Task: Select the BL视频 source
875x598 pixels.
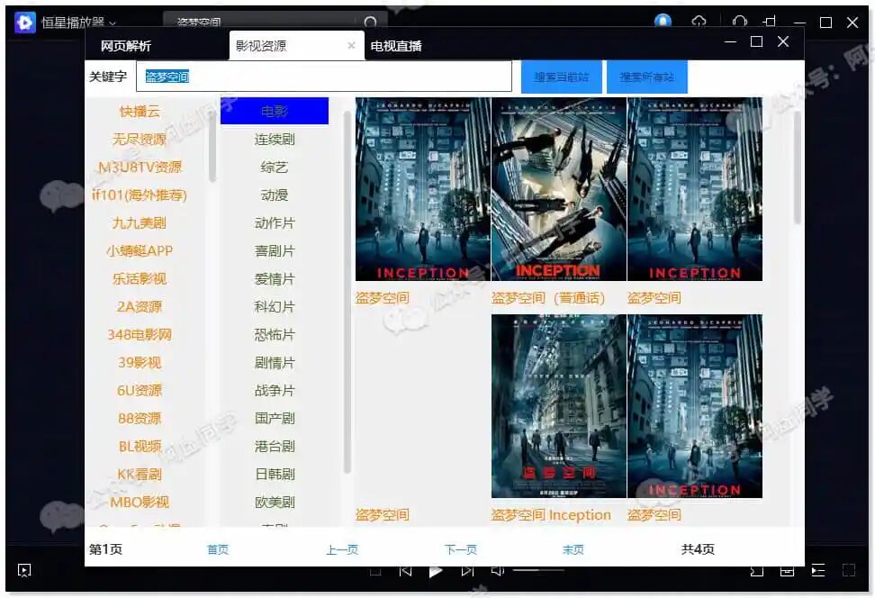Action: click(140, 446)
